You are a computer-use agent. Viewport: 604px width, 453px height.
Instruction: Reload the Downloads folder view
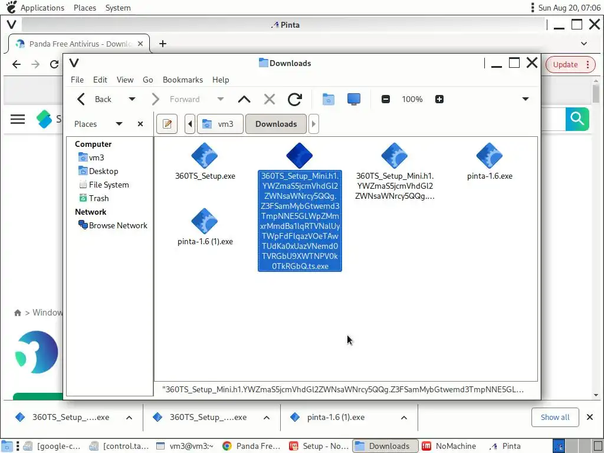pos(295,99)
